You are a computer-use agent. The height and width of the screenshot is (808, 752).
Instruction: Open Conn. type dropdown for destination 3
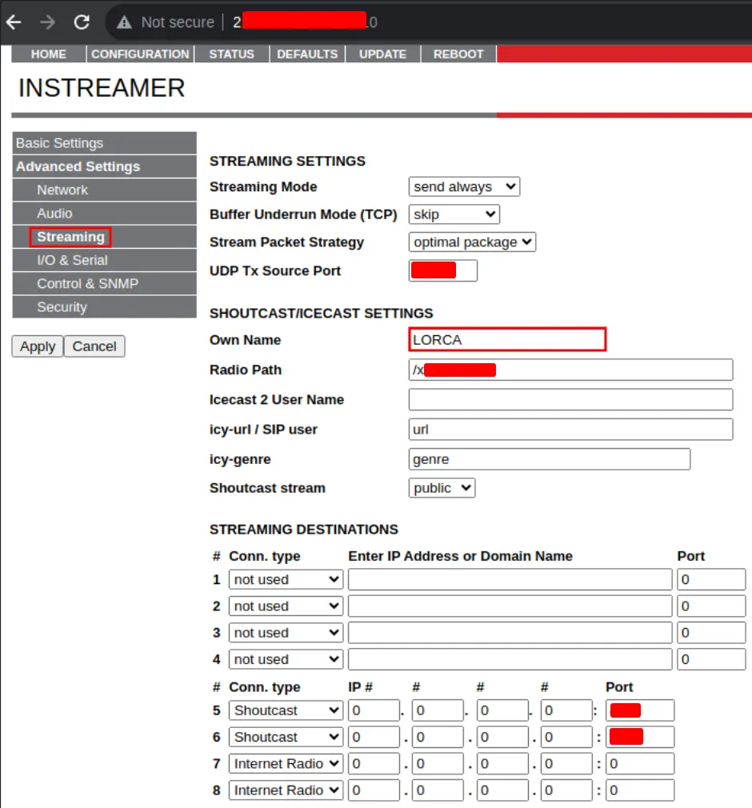click(286, 633)
